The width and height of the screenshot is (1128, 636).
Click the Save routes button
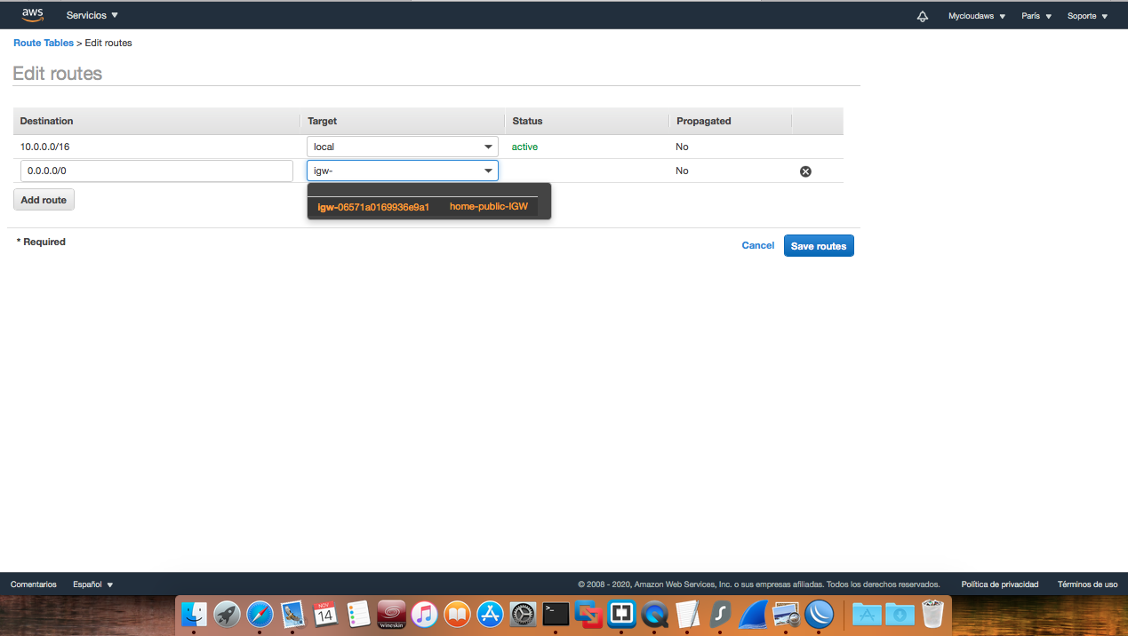(818, 245)
